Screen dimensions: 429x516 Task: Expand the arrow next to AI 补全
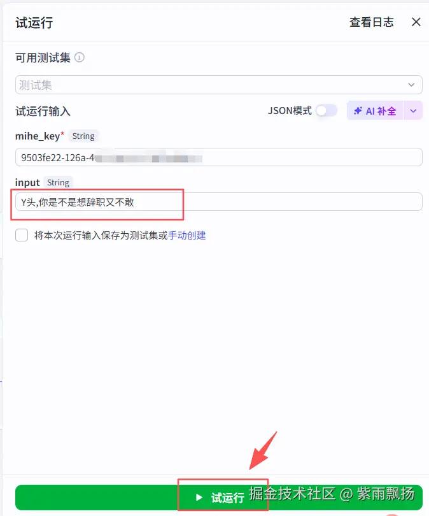[x=413, y=111]
